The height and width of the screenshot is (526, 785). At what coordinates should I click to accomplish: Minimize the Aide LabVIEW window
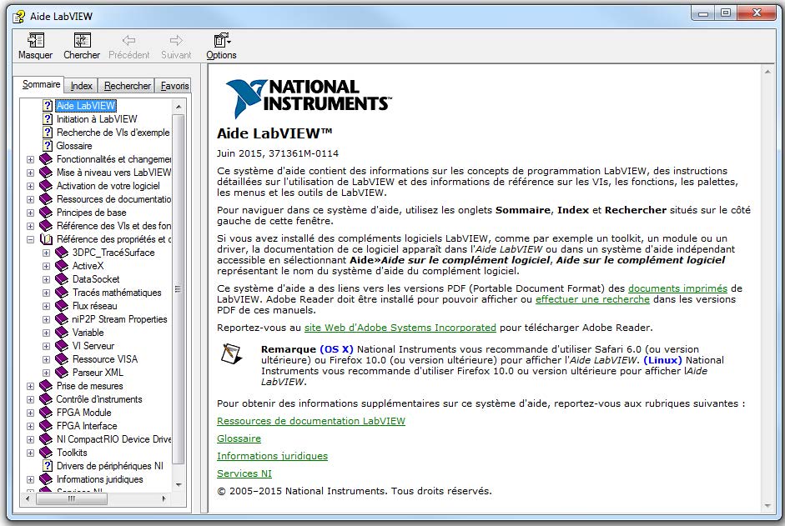click(x=703, y=13)
